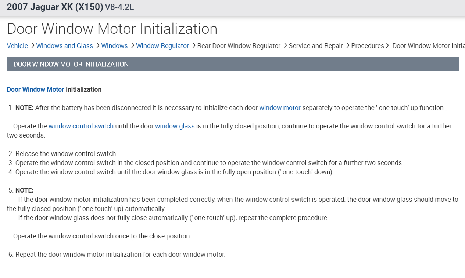Open the blue window control switch link
The image size is (465, 278).
[81, 126]
